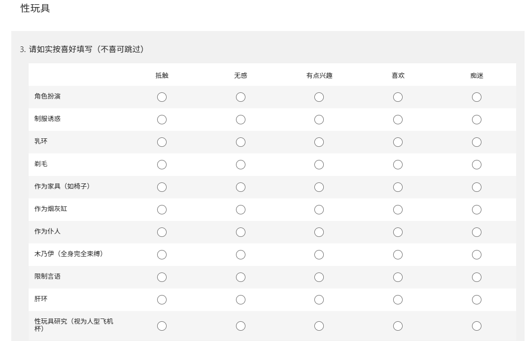Mark 有点兴趣 for 乳环 row
Image resolution: width=526 pixels, height=341 pixels.
319,142
